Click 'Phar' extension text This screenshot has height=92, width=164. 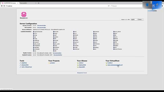tap(76, 44)
